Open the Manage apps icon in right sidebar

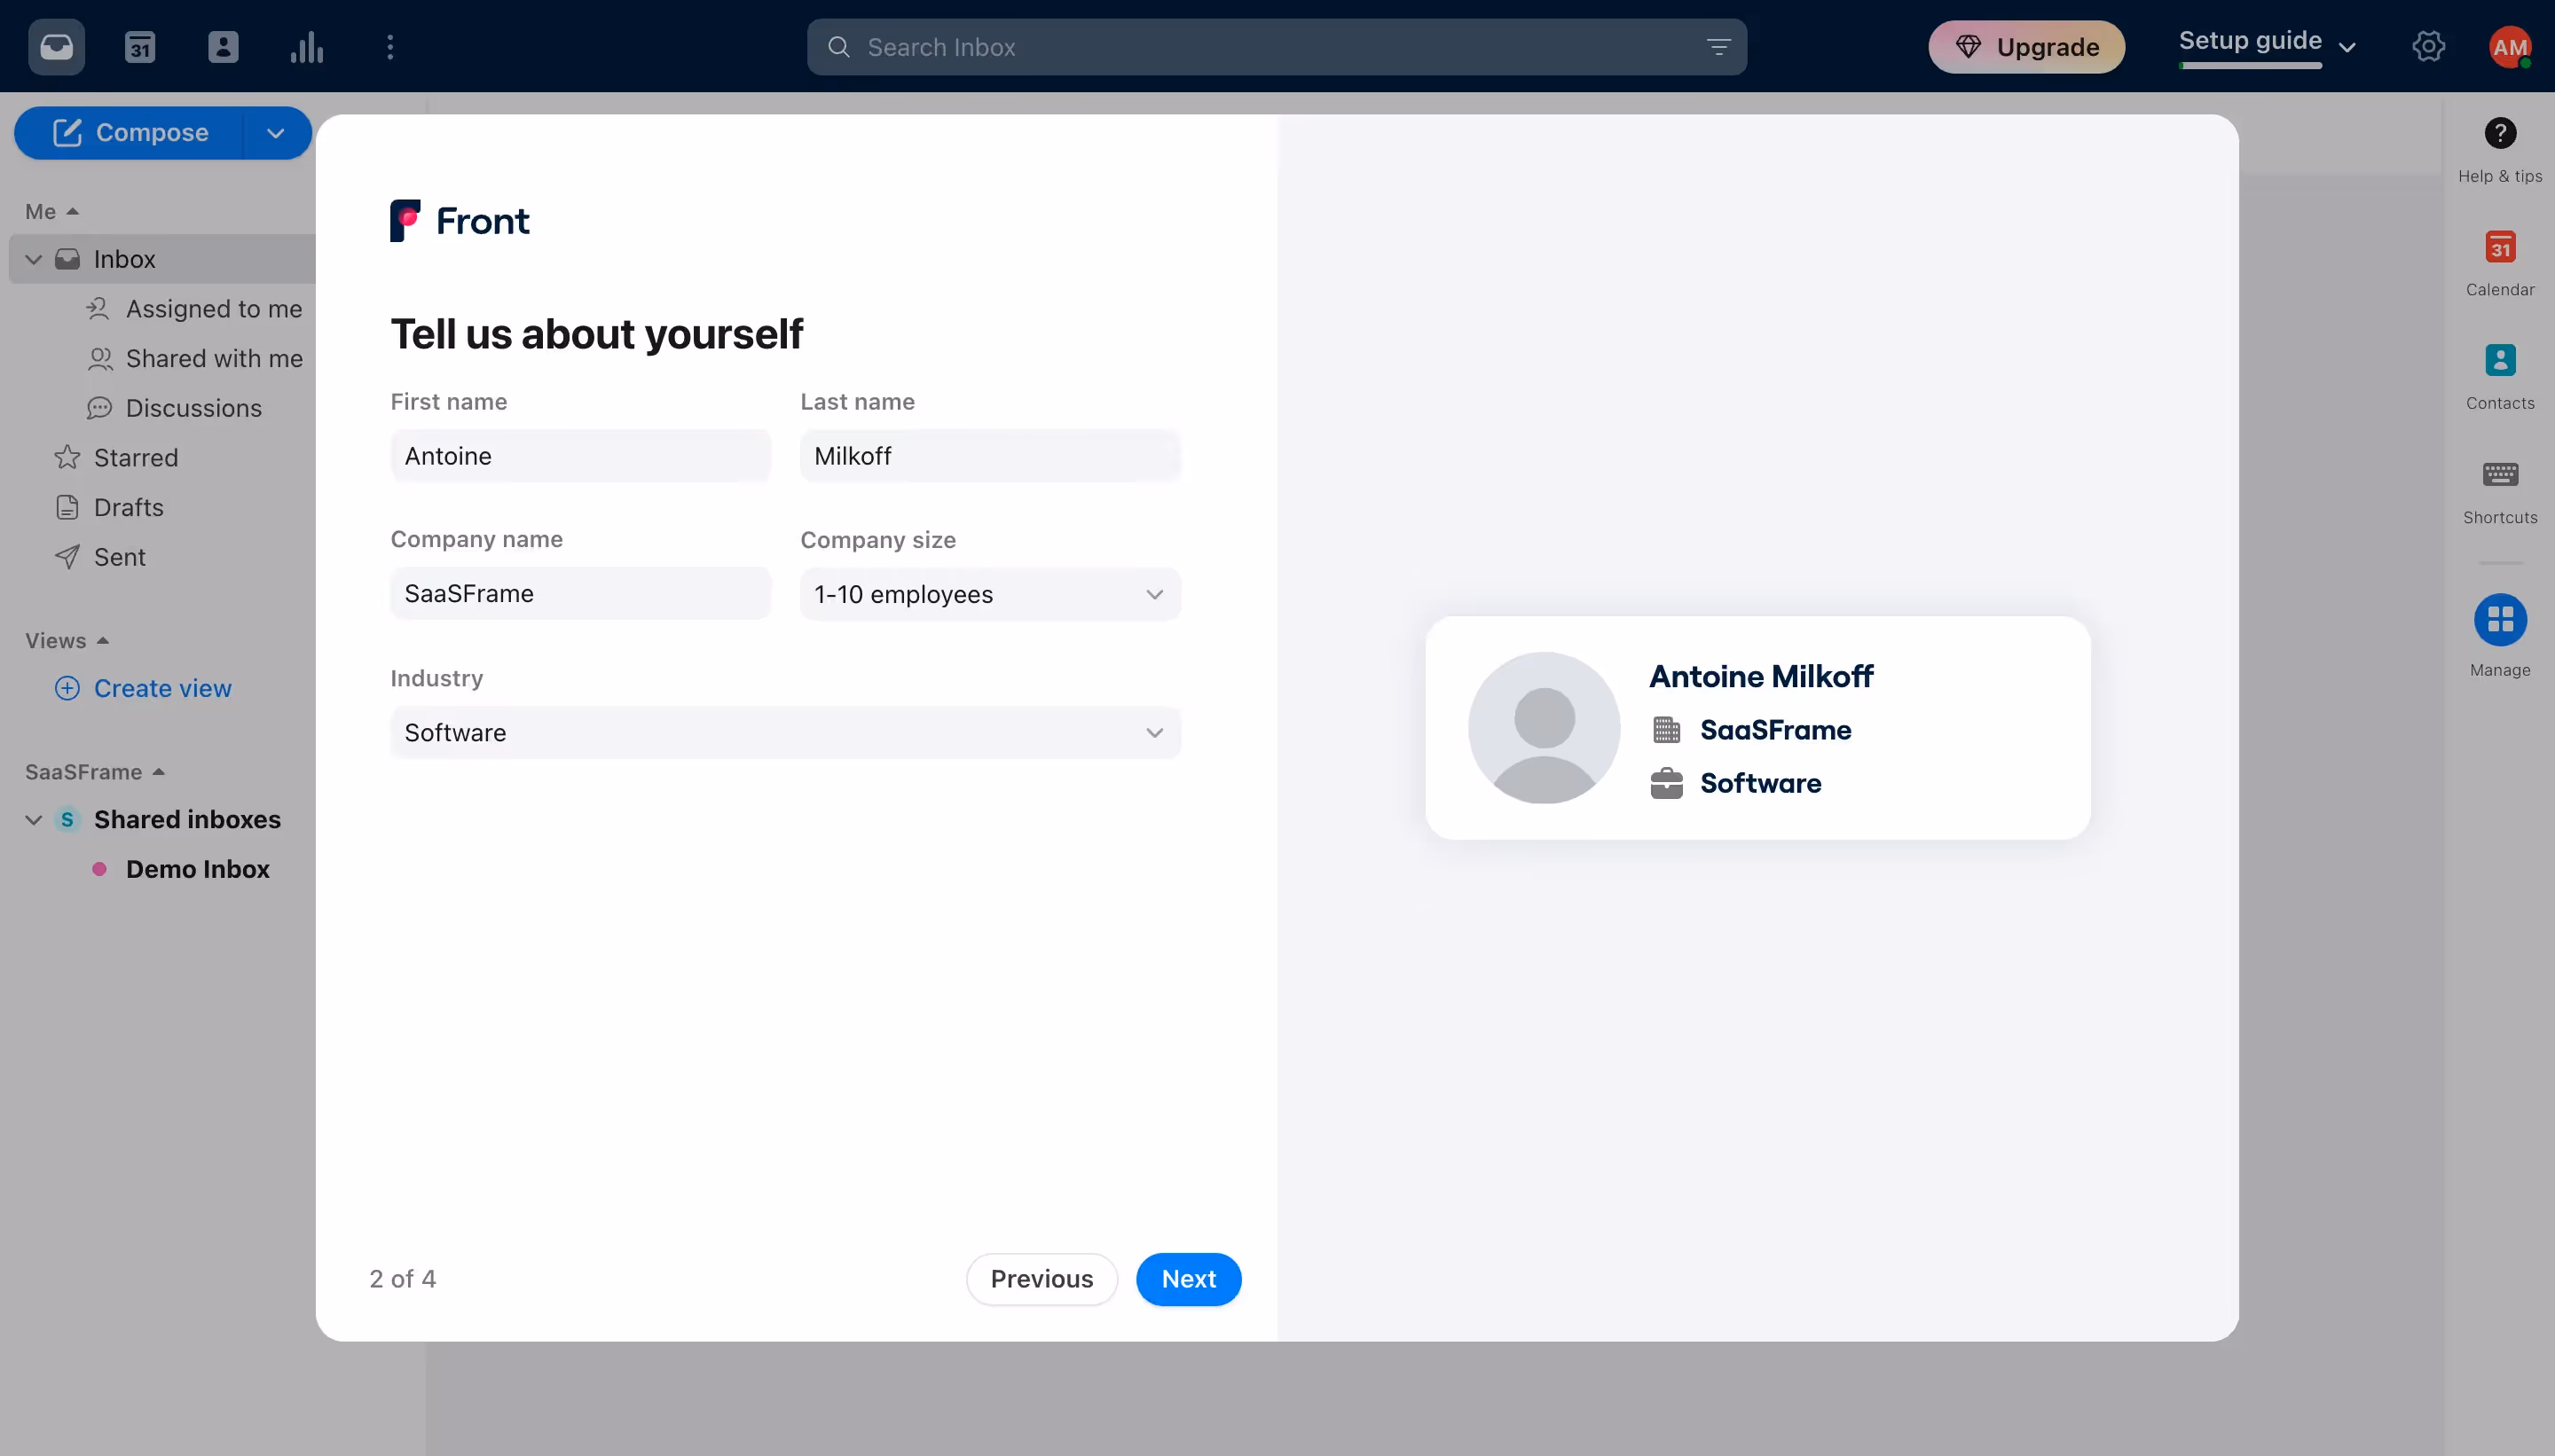(x=2498, y=632)
